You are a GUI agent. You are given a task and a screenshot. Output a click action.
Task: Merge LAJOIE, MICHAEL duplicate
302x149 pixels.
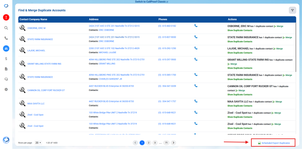point(278,49)
